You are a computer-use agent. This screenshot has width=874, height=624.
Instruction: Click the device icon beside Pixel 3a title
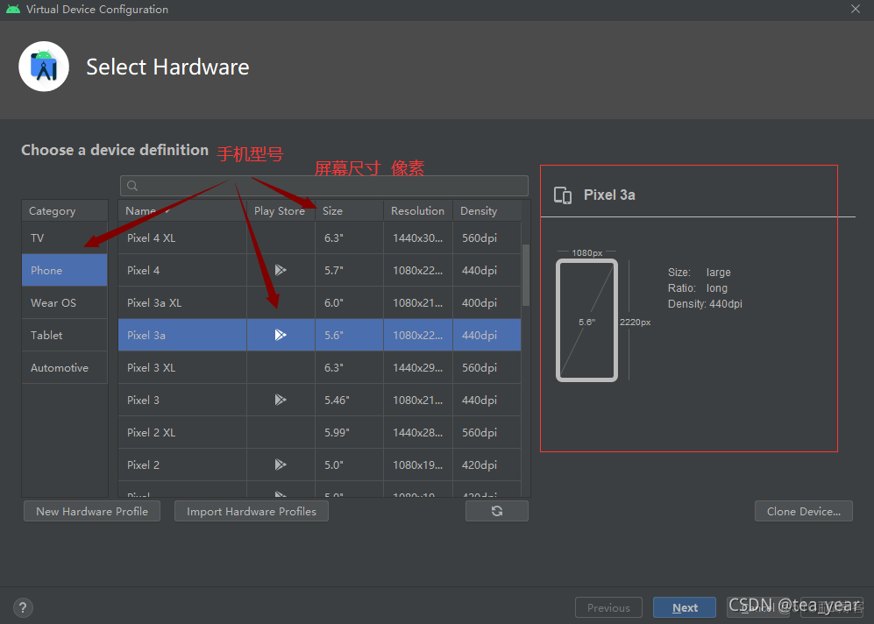point(562,195)
